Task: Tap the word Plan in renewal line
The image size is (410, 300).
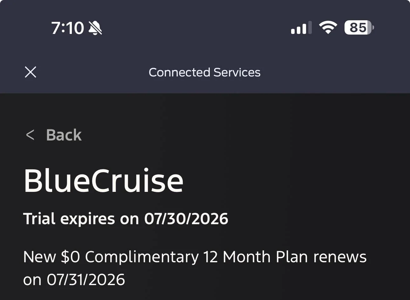Action: click(292, 257)
